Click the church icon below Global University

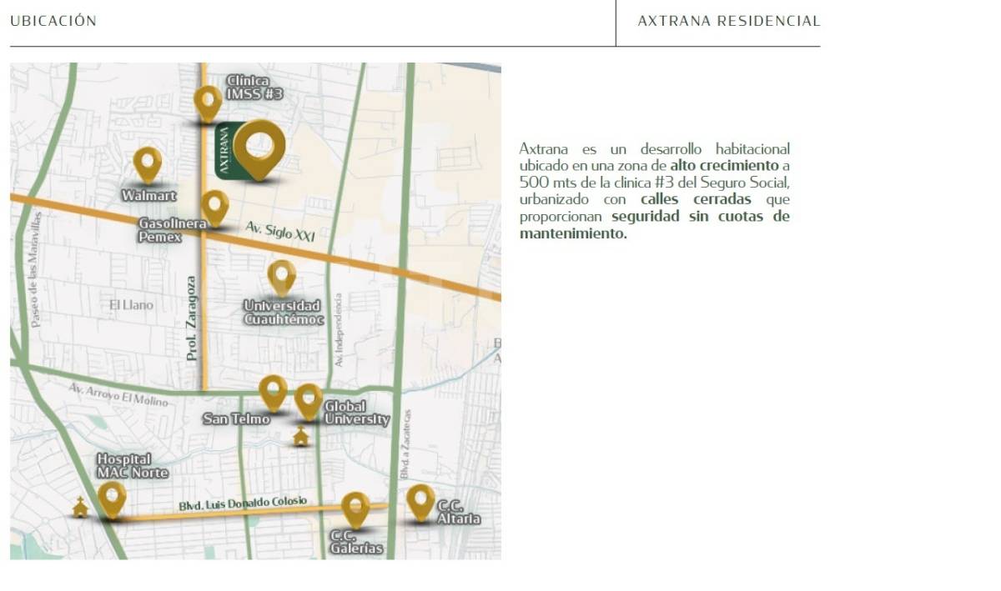300,437
